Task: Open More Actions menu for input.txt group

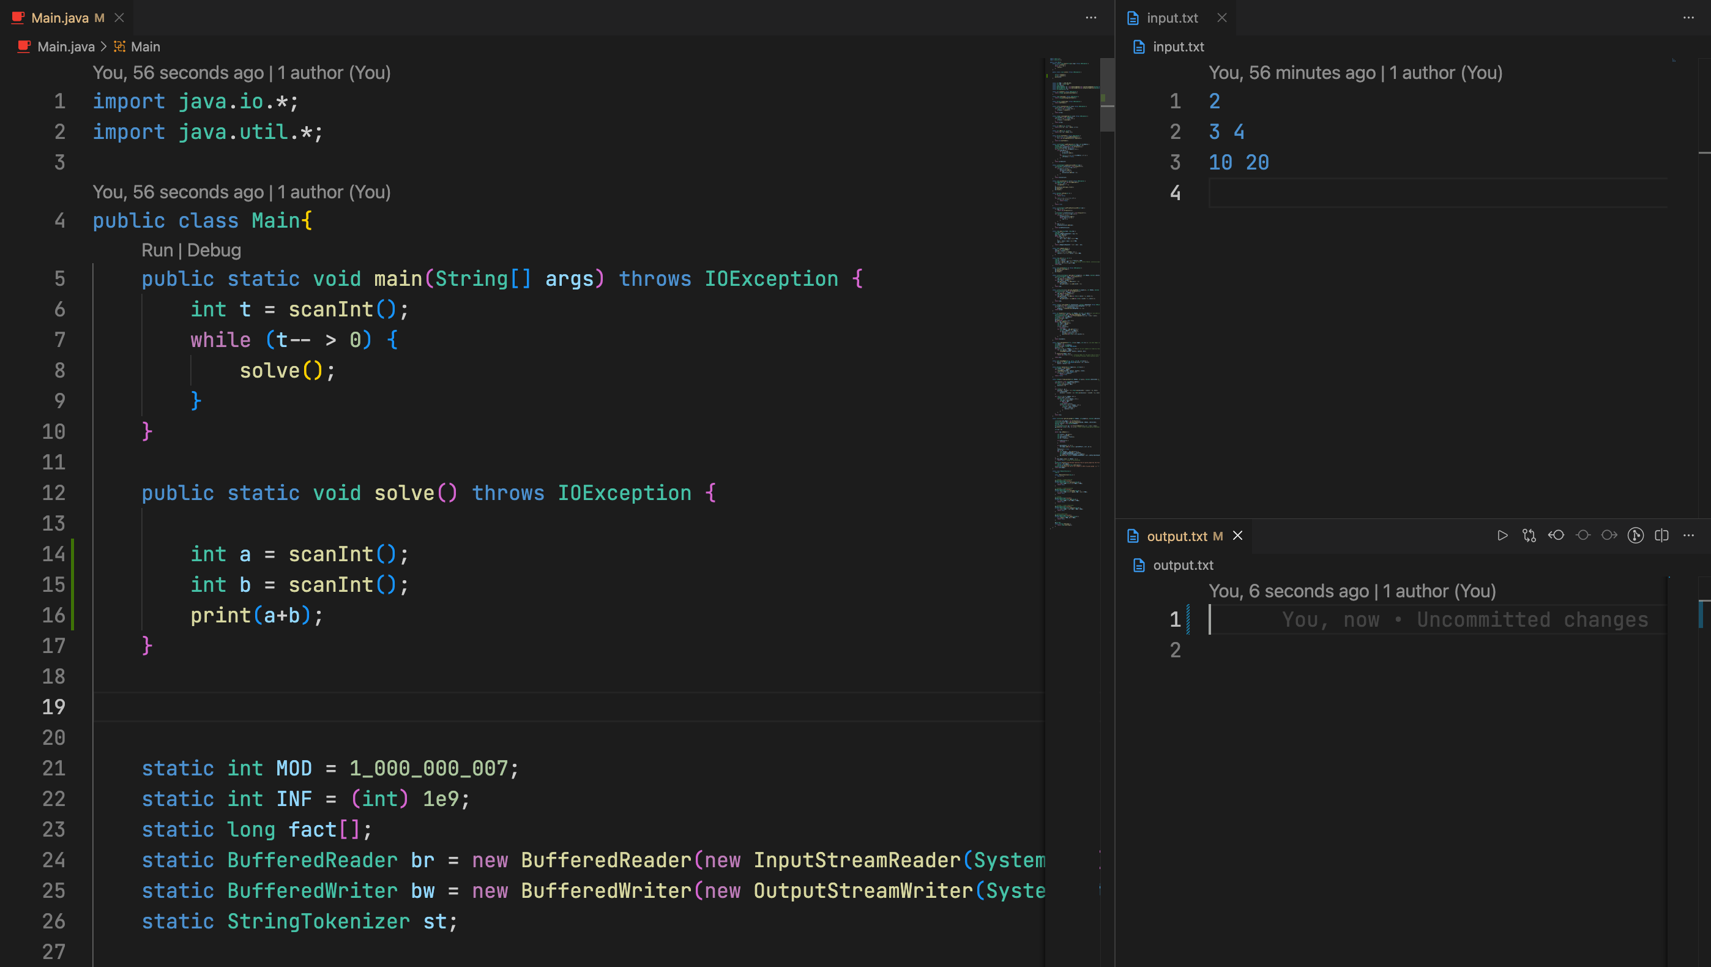Action: pyautogui.click(x=1688, y=18)
